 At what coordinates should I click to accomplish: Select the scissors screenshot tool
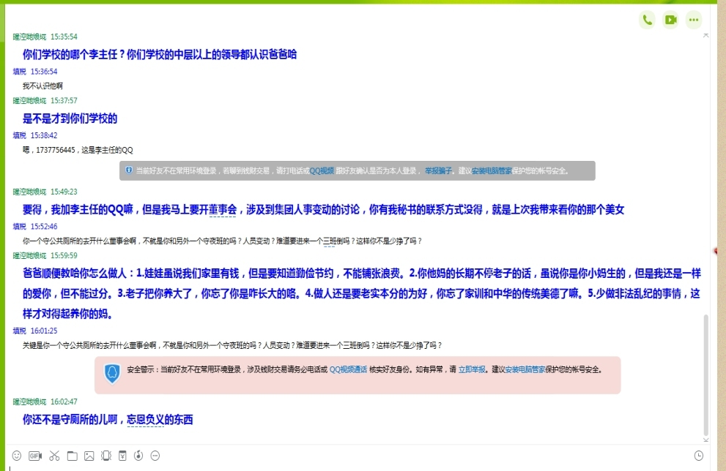pyautogui.click(x=54, y=456)
